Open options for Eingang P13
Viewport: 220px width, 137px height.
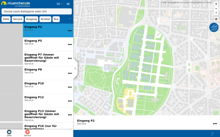pos(70,115)
